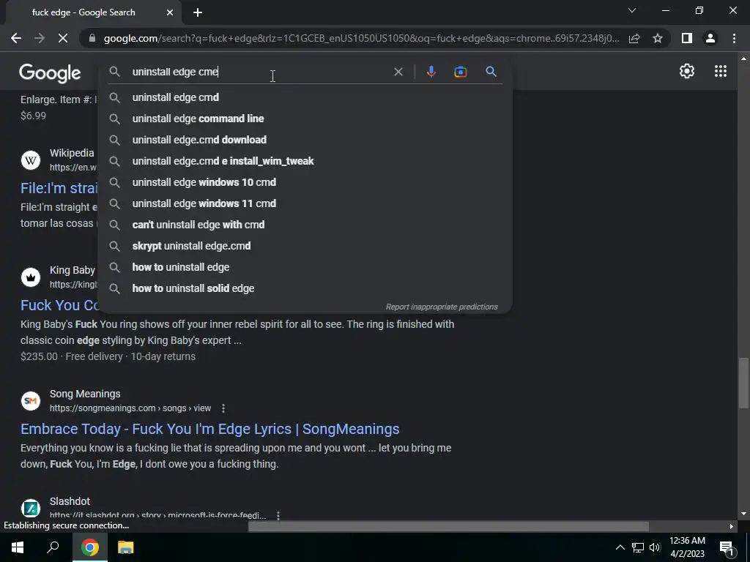This screenshot has width=750, height=562.
Task: Share this page via address bar icon
Action: pyautogui.click(x=634, y=38)
